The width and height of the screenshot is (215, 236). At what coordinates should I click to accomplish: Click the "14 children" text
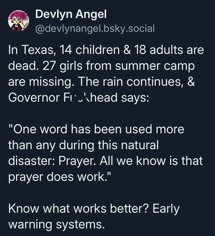(90, 50)
